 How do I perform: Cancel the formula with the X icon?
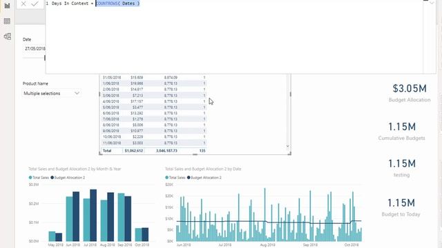coord(23,3)
